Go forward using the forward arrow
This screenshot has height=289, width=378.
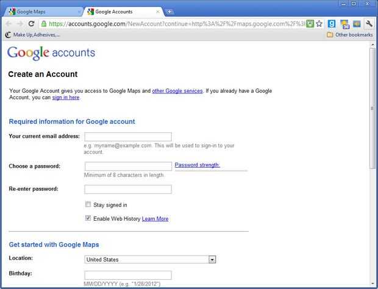[20, 24]
